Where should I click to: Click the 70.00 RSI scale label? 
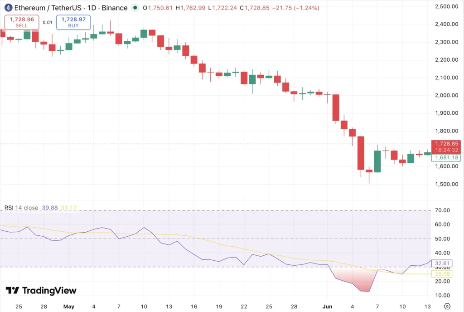coord(442,210)
